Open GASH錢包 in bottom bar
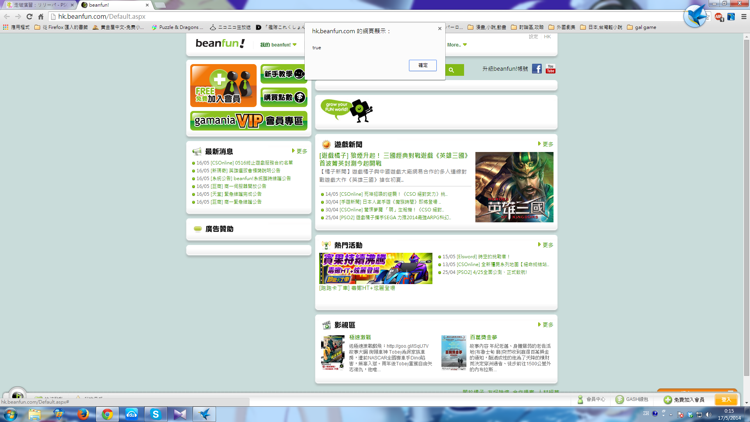This screenshot has height=422, width=750. [632, 399]
